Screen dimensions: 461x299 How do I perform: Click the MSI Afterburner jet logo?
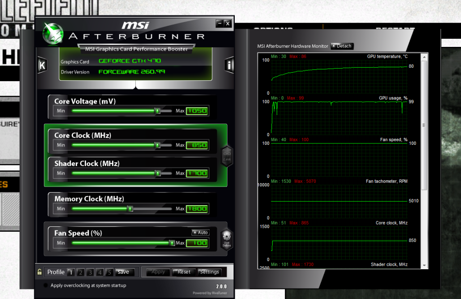pyautogui.click(x=53, y=33)
